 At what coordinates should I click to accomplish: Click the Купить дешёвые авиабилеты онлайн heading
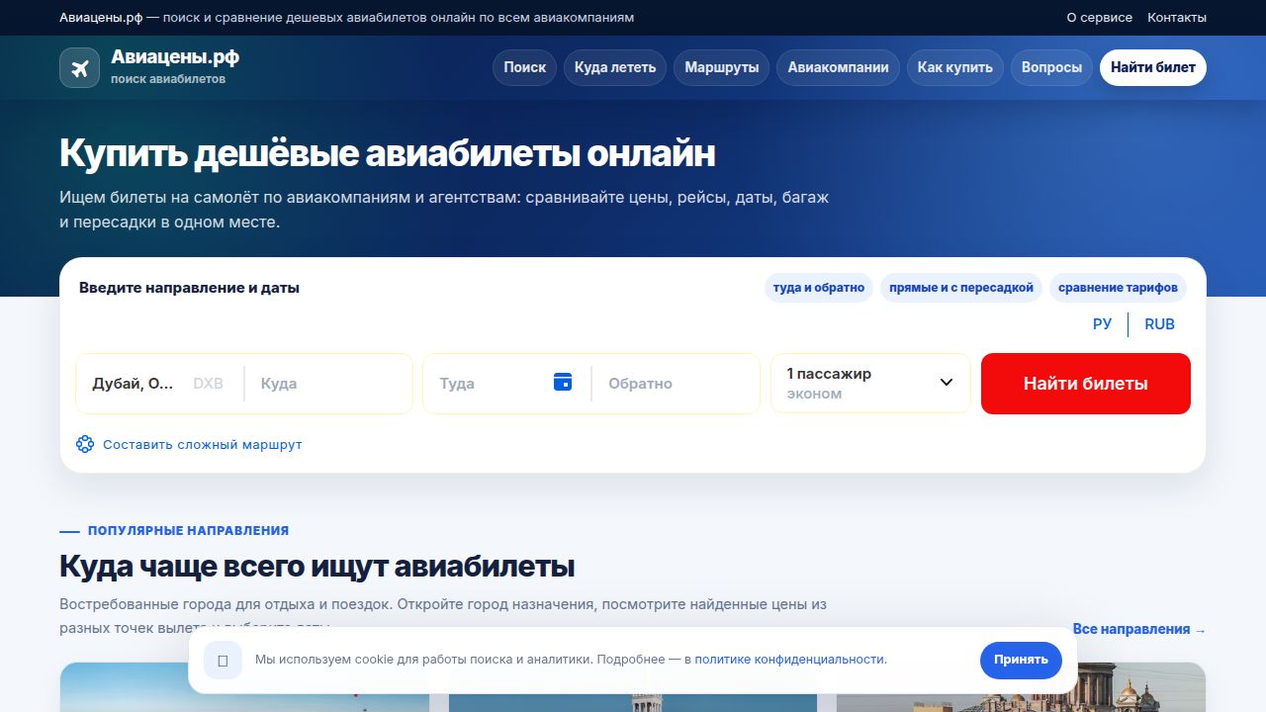(x=387, y=154)
